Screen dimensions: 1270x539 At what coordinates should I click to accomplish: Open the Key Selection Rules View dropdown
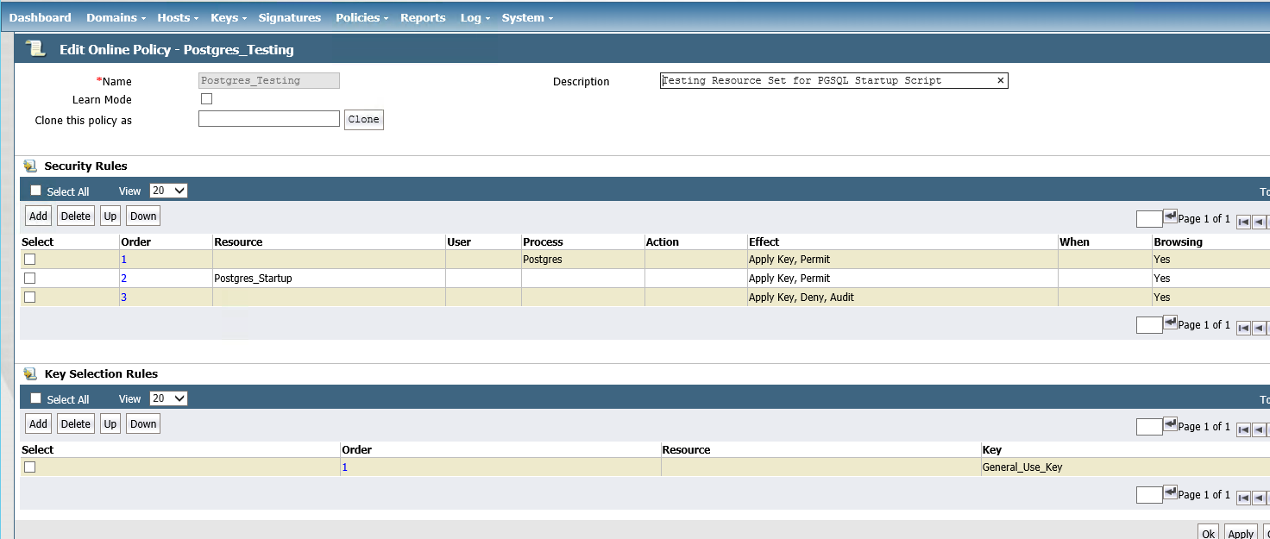tap(168, 398)
